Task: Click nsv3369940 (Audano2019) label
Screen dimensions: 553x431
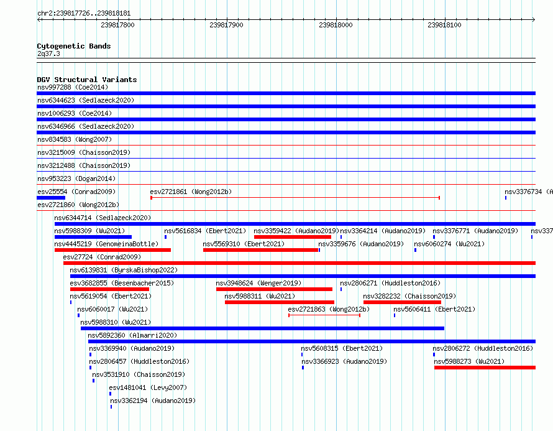Action: click(x=132, y=348)
